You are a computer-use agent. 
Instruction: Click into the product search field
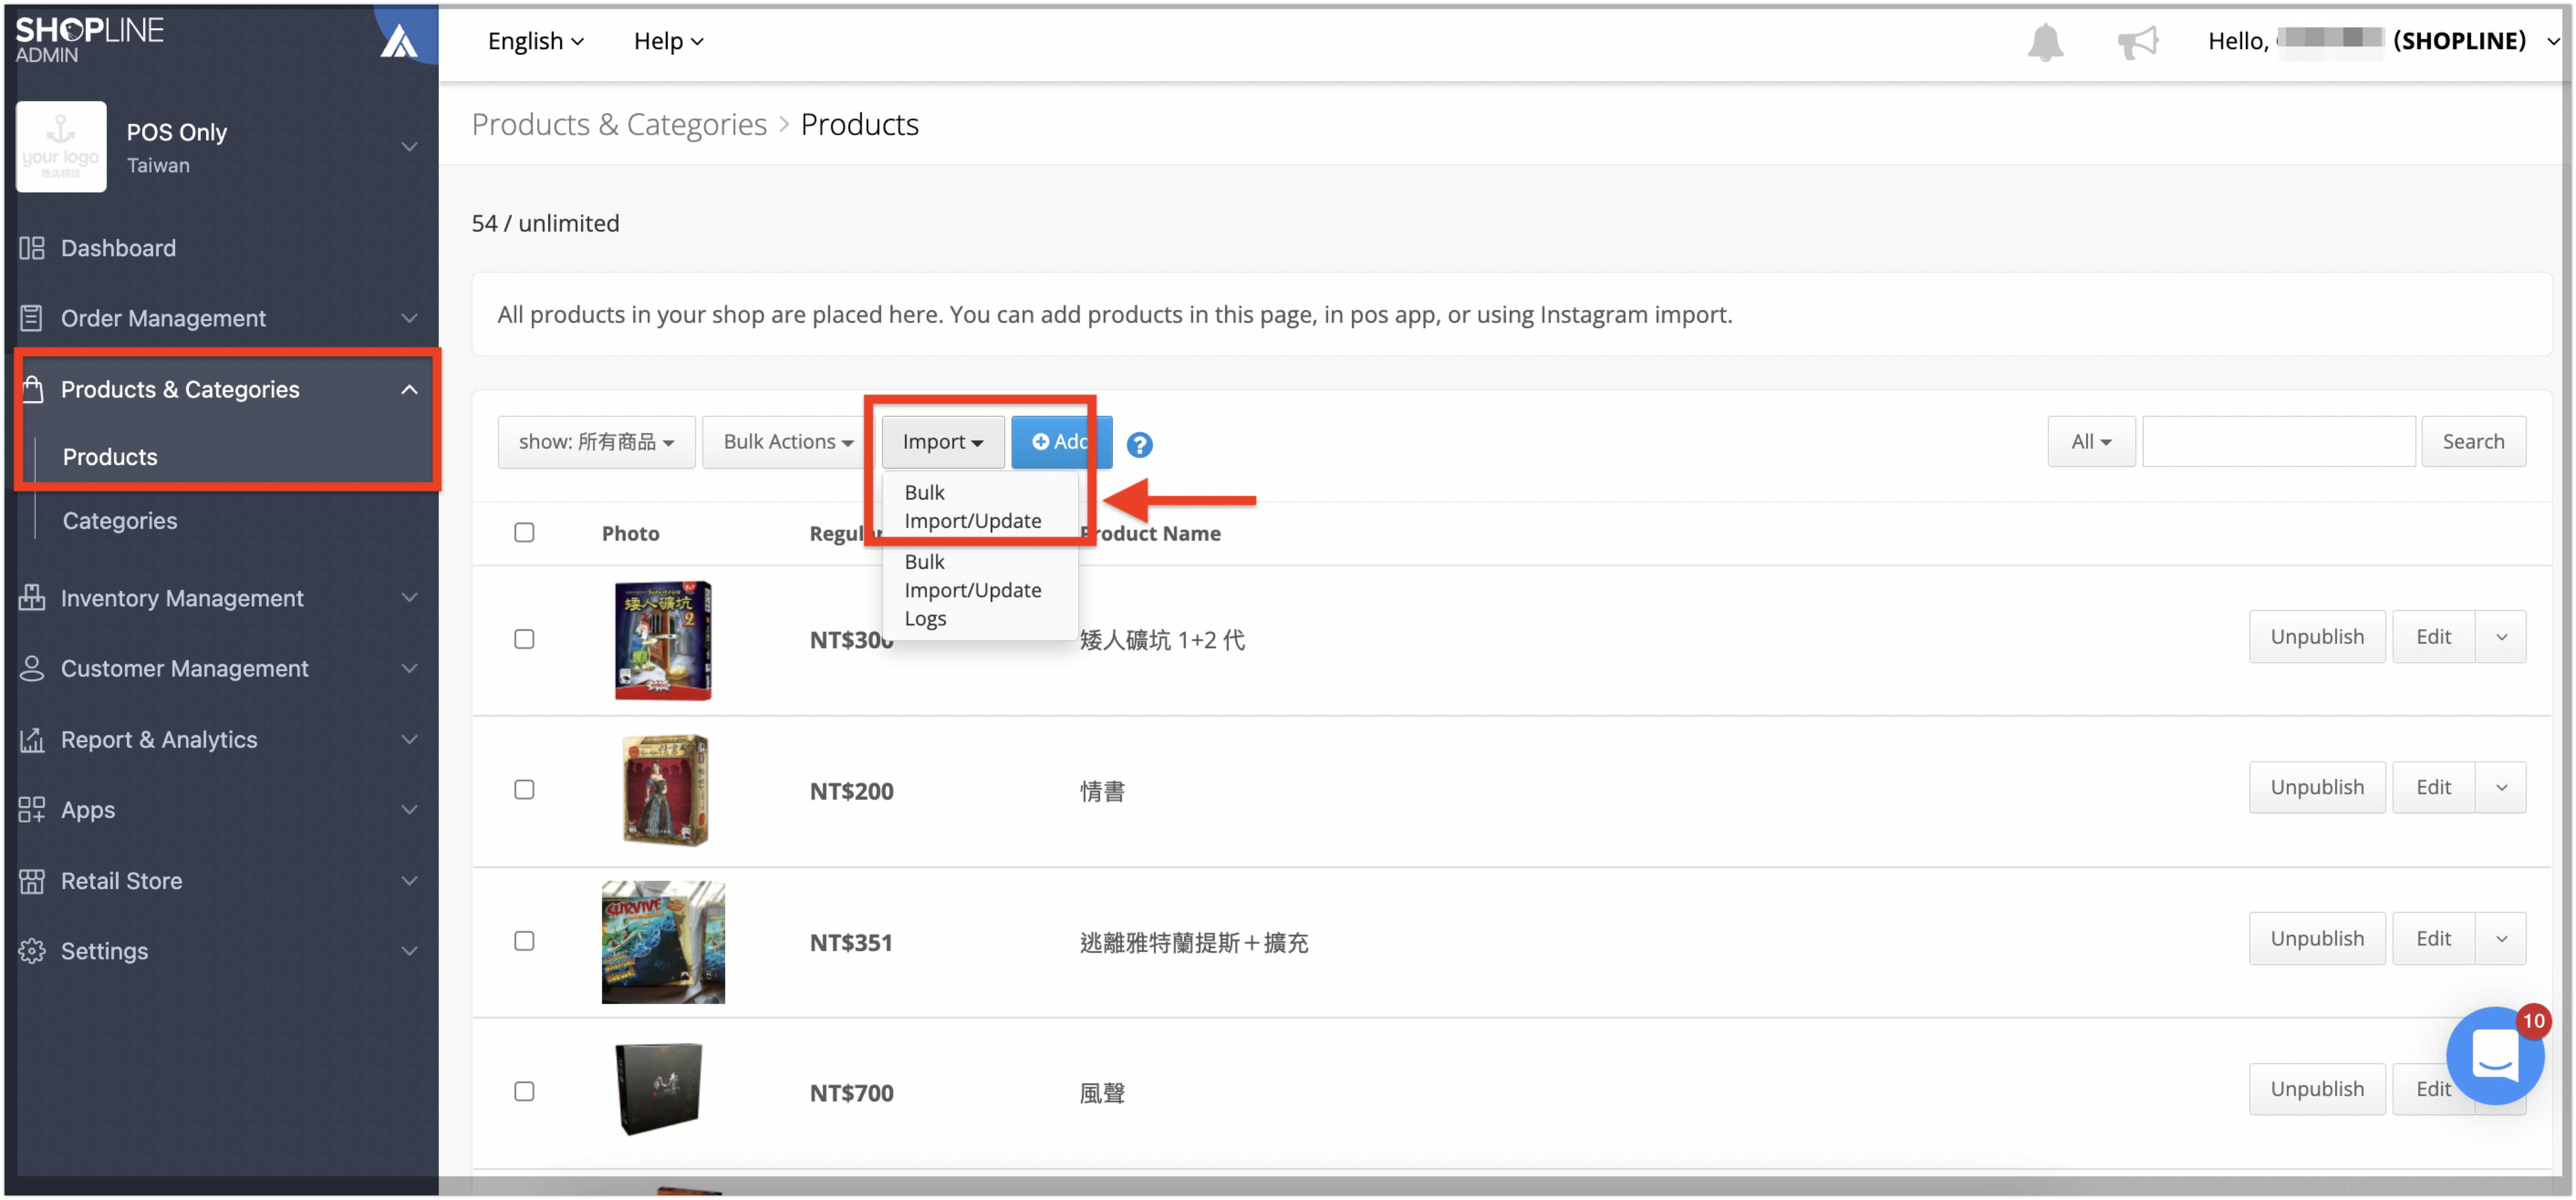pyautogui.click(x=2279, y=442)
